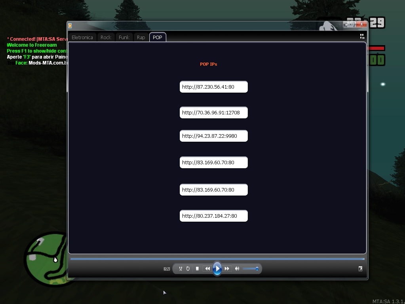
Task: Click the http://94.23.87.22:9980 field
Action: (214, 136)
